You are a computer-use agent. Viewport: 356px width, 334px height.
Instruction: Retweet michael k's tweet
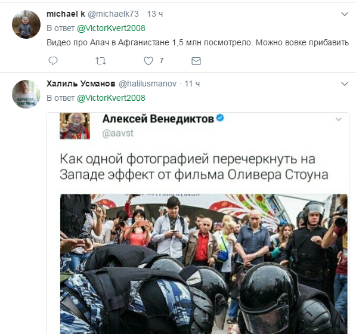[x=101, y=61]
